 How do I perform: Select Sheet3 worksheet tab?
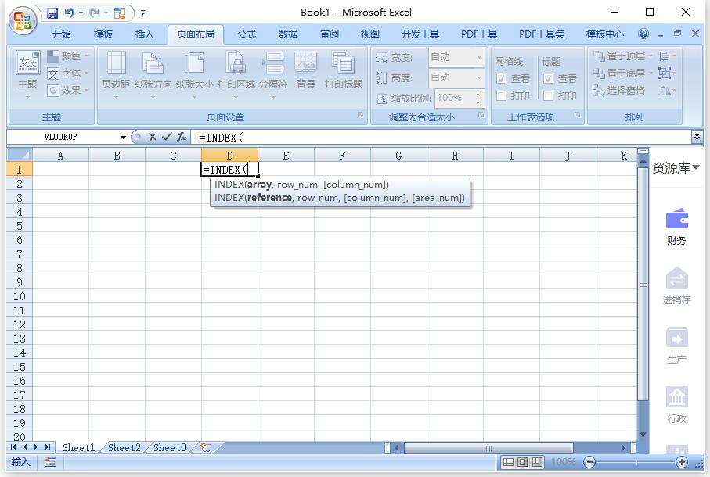coord(170,447)
